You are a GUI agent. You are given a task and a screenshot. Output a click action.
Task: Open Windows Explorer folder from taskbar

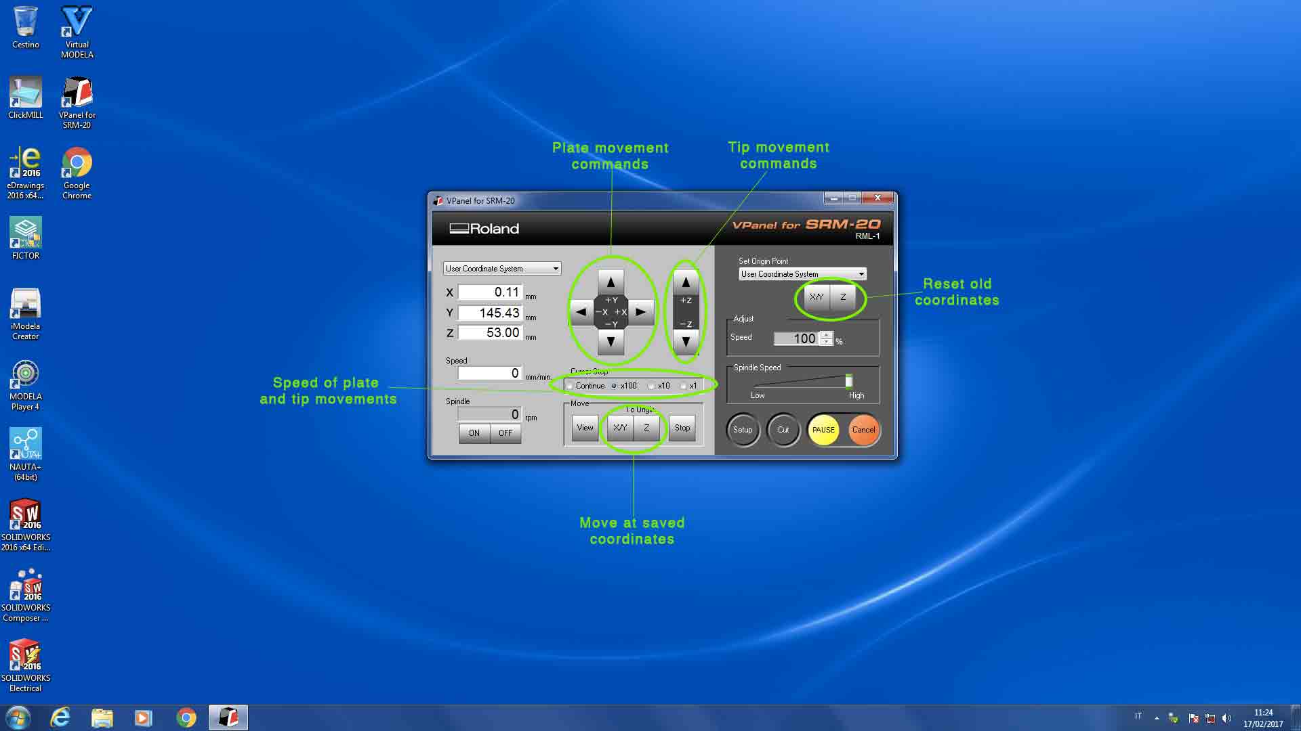pyautogui.click(x=102, y=717)
